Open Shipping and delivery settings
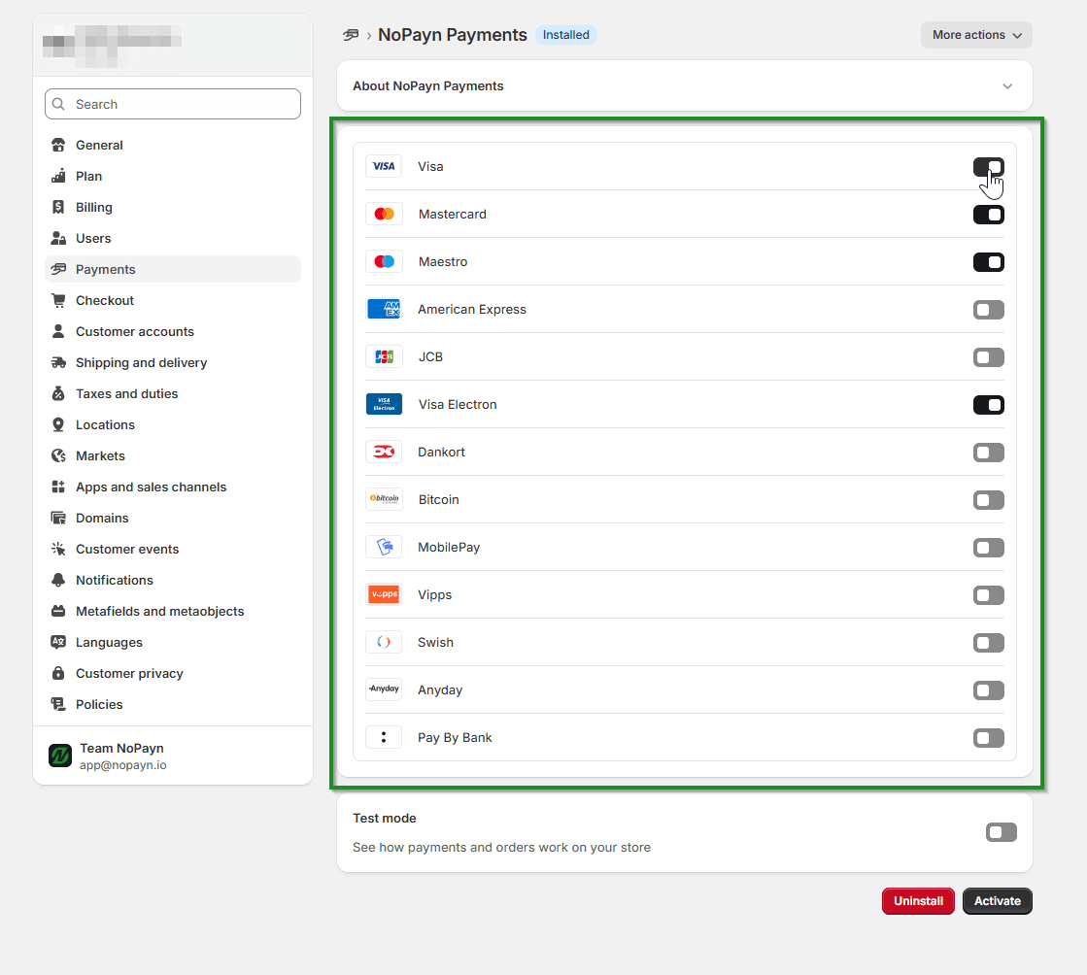This screenshot has height=975, width=1087. coord(141,362)
